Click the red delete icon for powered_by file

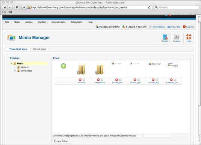coord(171,80)
